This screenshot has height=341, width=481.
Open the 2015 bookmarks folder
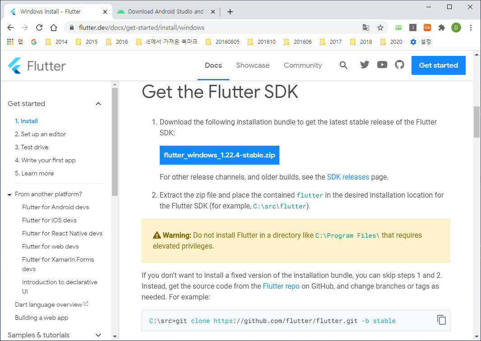pos(87,41)
